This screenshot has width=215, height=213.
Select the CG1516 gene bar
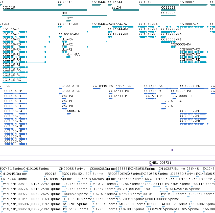[x=45, y=10]
